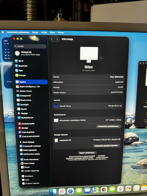The image size is (147, 196).
Task: Select Użytkownicy i grupy
Action: click(x=30, y=154)
